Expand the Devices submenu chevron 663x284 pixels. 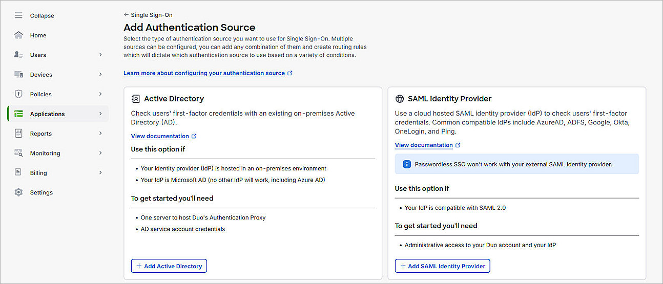pos(100,75)
